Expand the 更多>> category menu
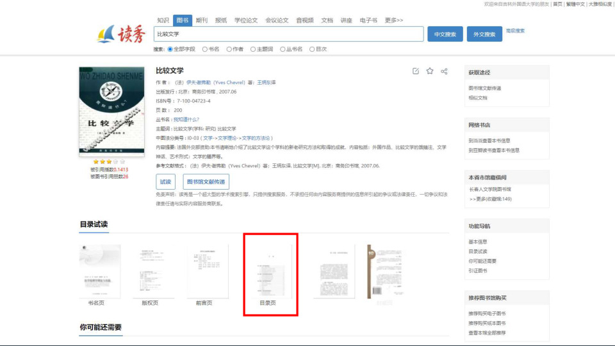Screen dimensions: 615x346 click(x=394, y=21)
